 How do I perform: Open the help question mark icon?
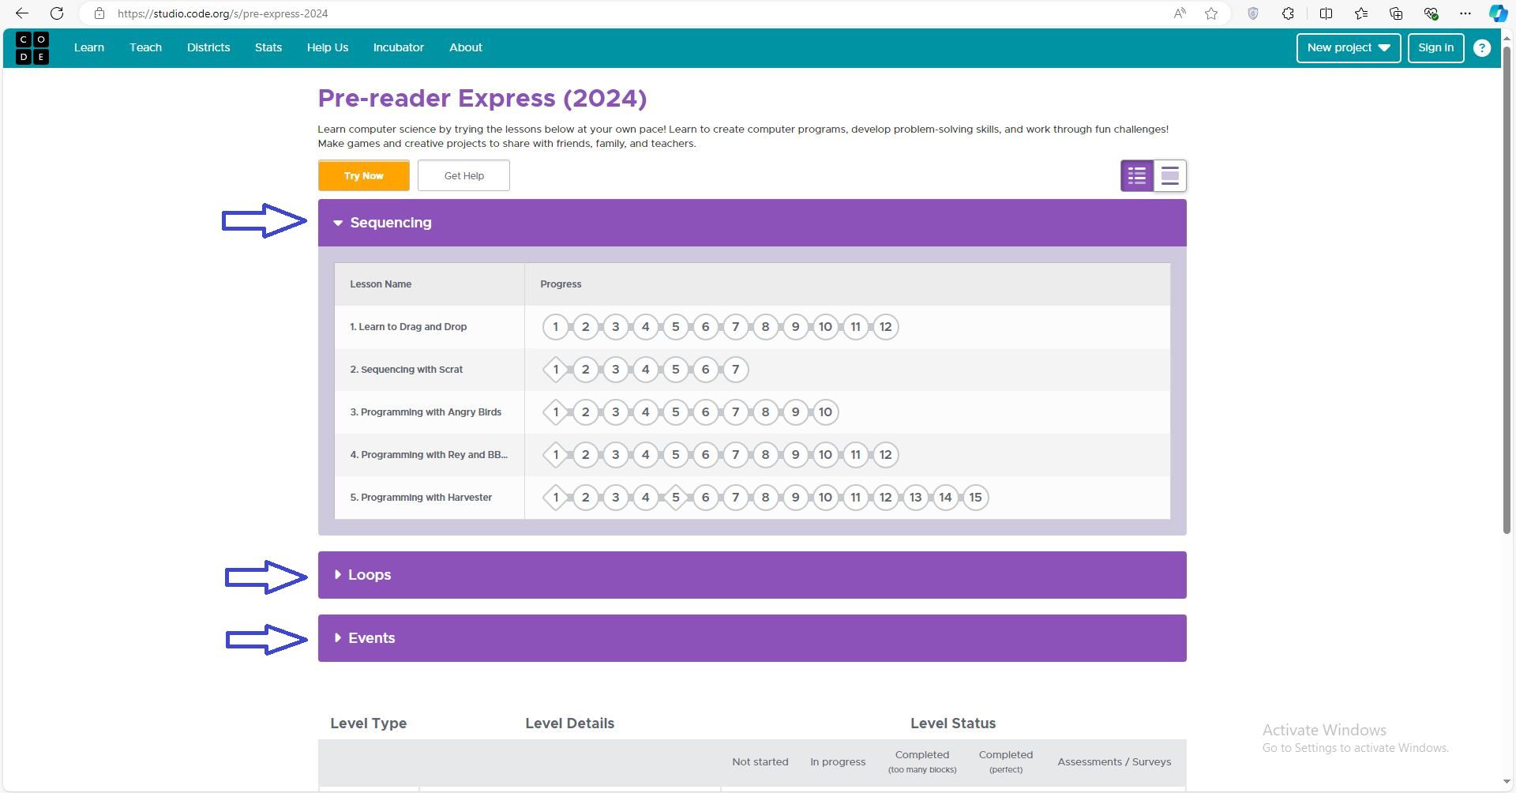(1481, 48)
